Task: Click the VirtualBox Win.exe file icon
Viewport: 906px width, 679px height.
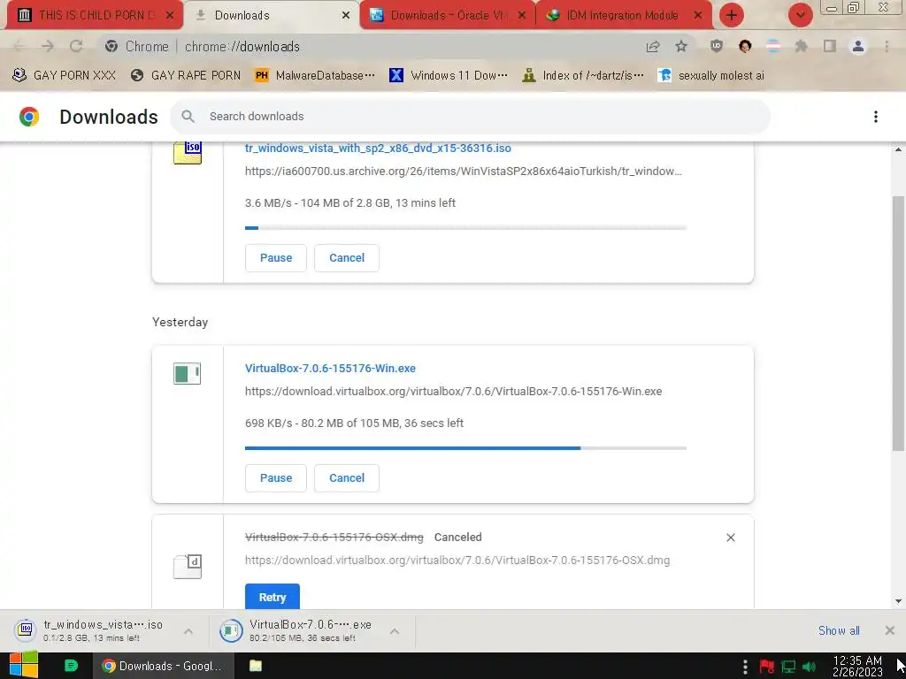Action: tap(188, 374)
